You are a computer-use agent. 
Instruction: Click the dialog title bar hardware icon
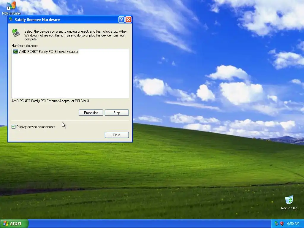tap(11, 19)
